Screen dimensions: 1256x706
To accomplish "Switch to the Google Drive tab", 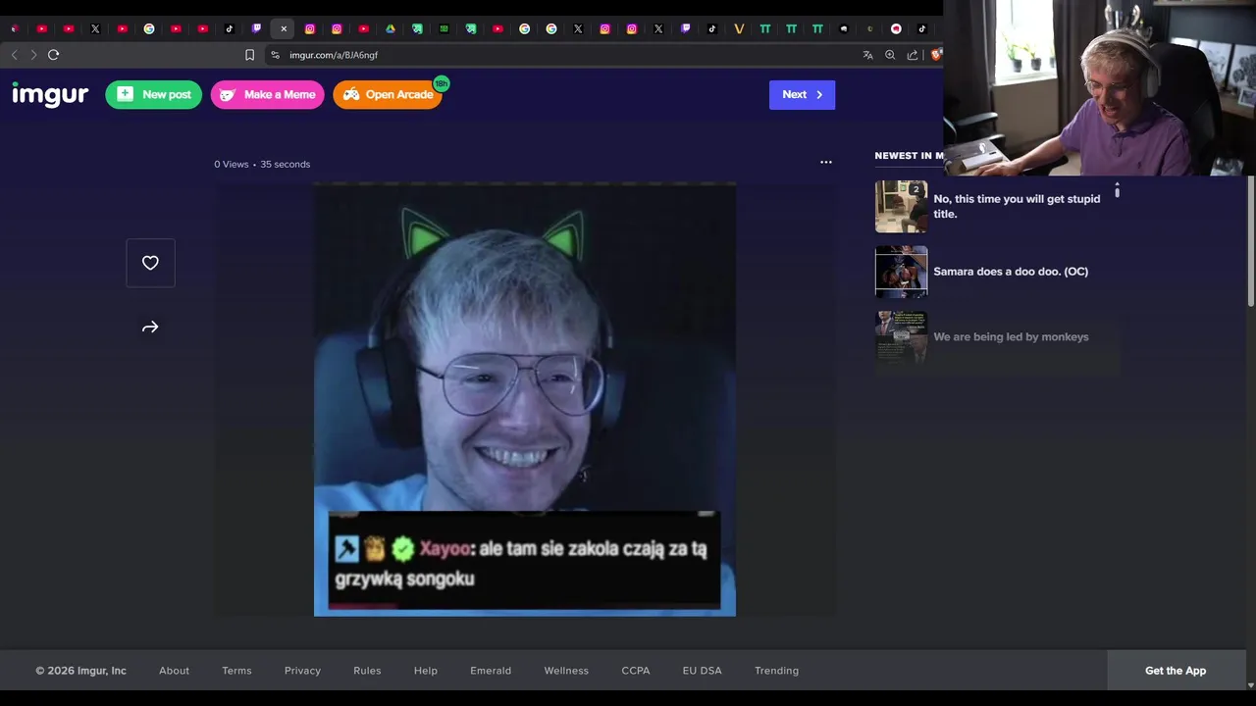I will (391, 28).
